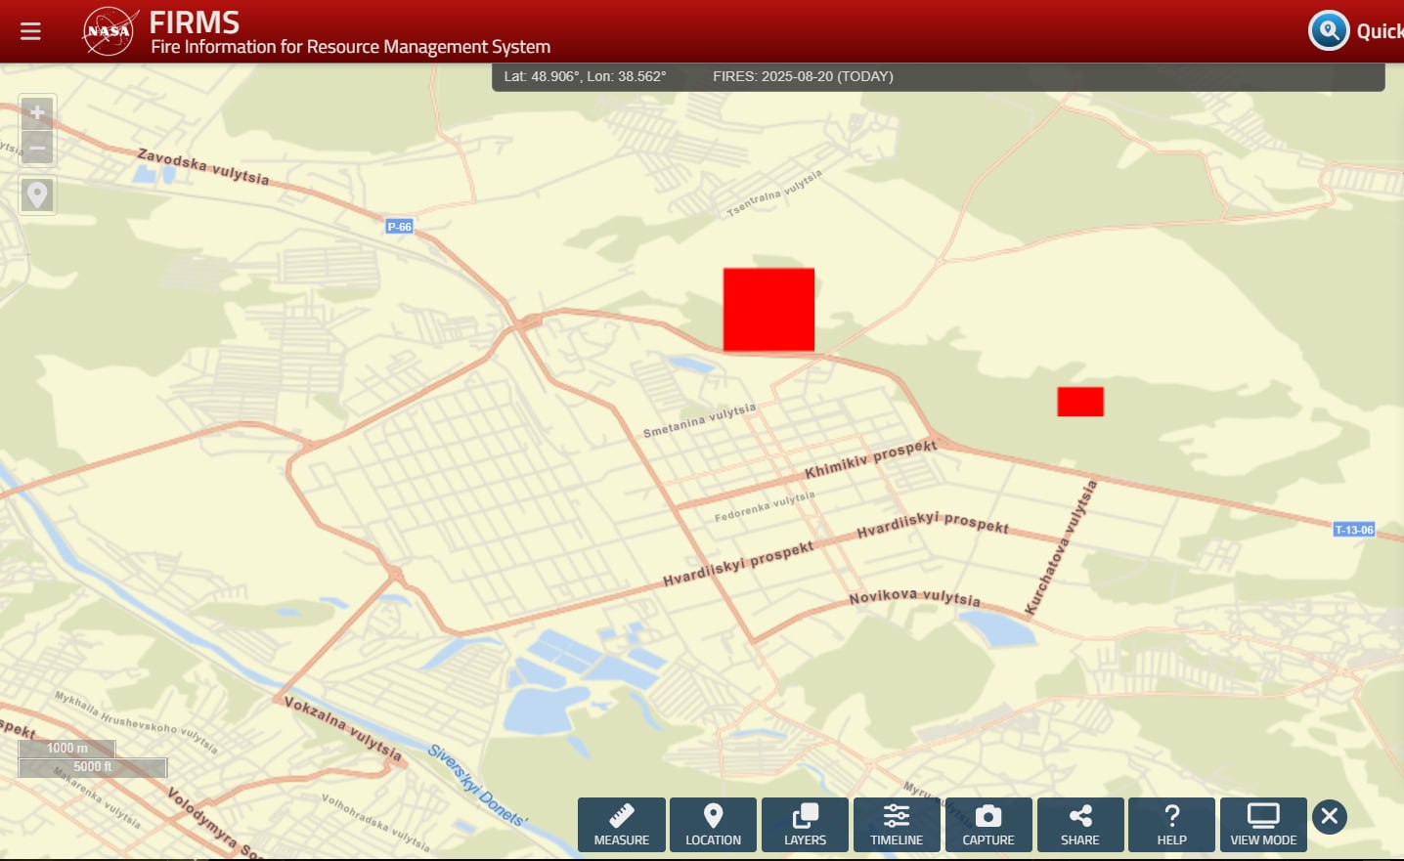
Task: Click the FIRES date label in status bar
Action: 803,76
